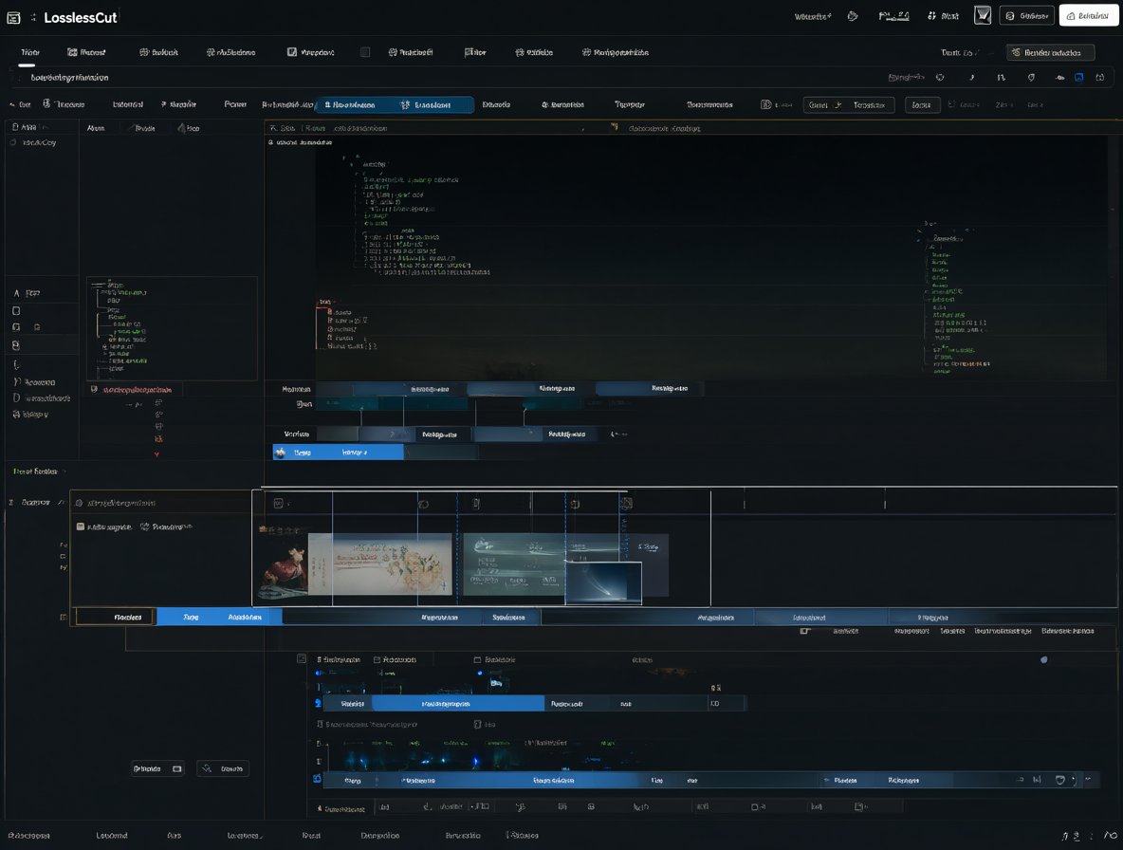The image size is (1123, 850).
Task: Select the active tab with the white underline
Action: (x=29, y=53)
